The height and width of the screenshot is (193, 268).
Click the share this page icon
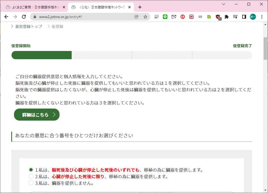click(x=137, y=17)
